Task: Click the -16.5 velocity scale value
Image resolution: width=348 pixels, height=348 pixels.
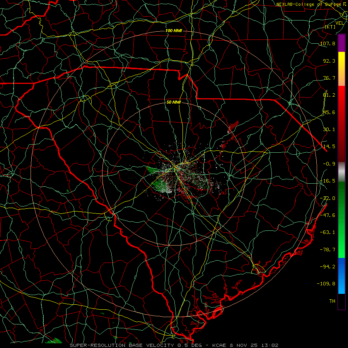Action: coord(328,181)
